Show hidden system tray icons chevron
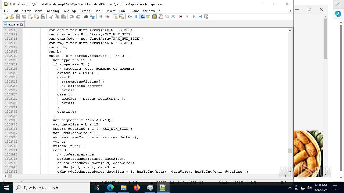Screen dimensions: 344x193 pyautogui.click(x=290, y=188)
